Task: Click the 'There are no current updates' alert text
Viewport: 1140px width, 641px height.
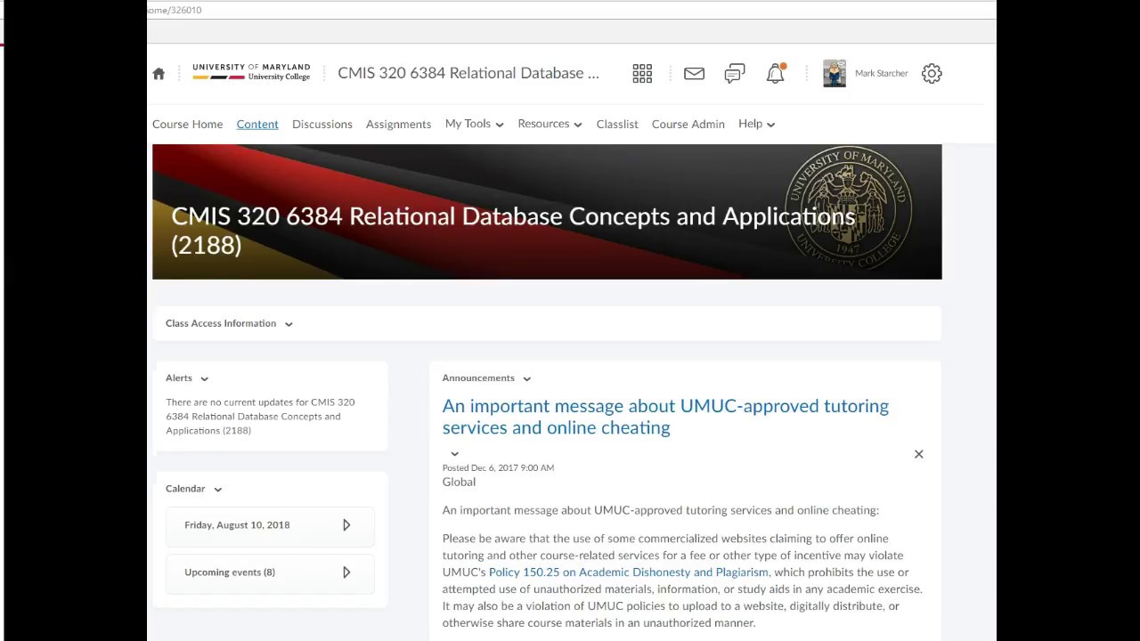Action: pos(260,417)
